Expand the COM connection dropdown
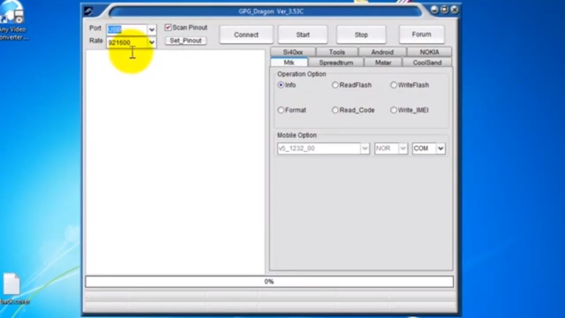The height and width of the screenshot is (318, 565). (441, 148)
